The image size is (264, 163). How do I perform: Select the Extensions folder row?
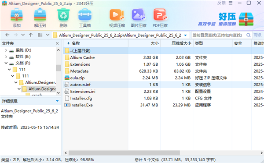click(x=80, y=64)
